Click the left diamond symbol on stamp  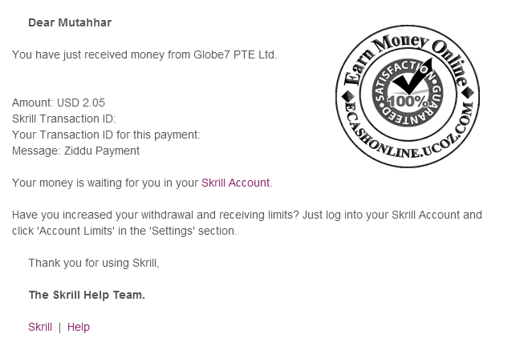347,96
